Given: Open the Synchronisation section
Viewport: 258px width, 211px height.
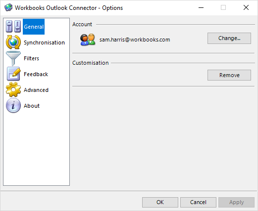Looking at the screenshot, I should point(44,42).
